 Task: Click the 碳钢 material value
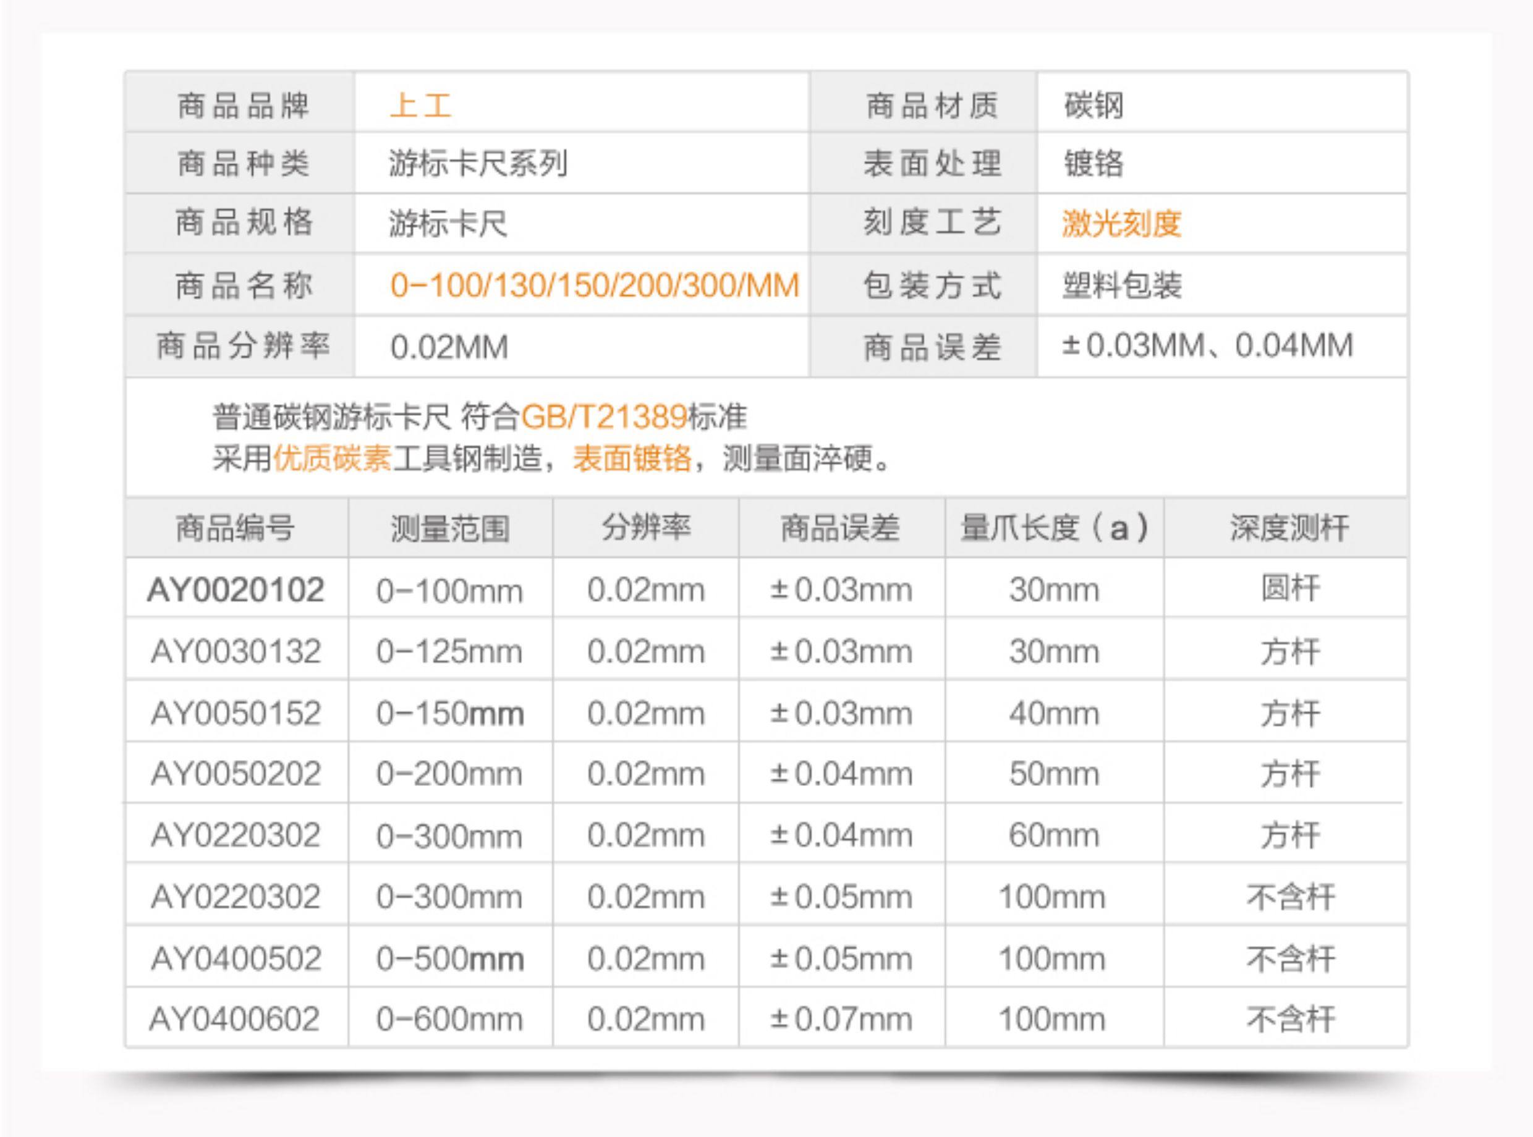(1093, 106)
